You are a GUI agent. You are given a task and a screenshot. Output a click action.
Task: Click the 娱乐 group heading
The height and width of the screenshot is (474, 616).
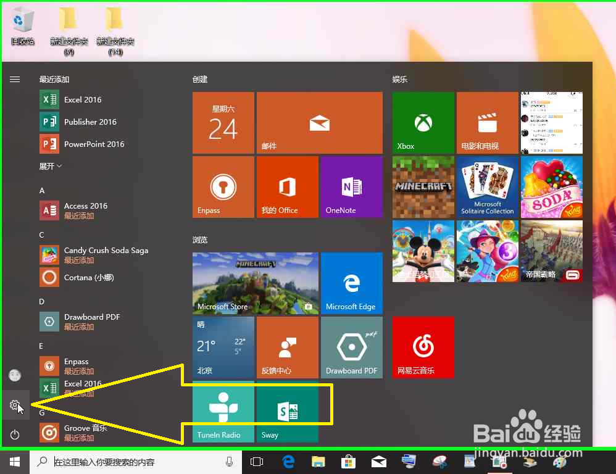[400, 80]
